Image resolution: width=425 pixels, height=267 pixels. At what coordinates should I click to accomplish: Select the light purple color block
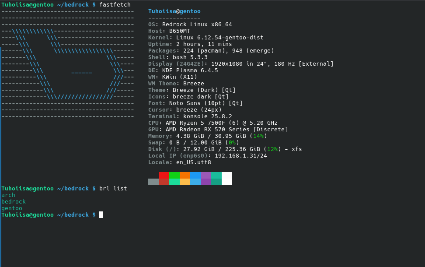pyautogui.click(x=206, y=175)
